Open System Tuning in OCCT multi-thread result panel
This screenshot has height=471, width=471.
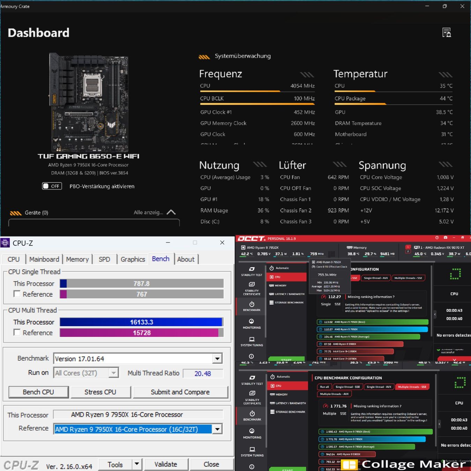[252, 452]
